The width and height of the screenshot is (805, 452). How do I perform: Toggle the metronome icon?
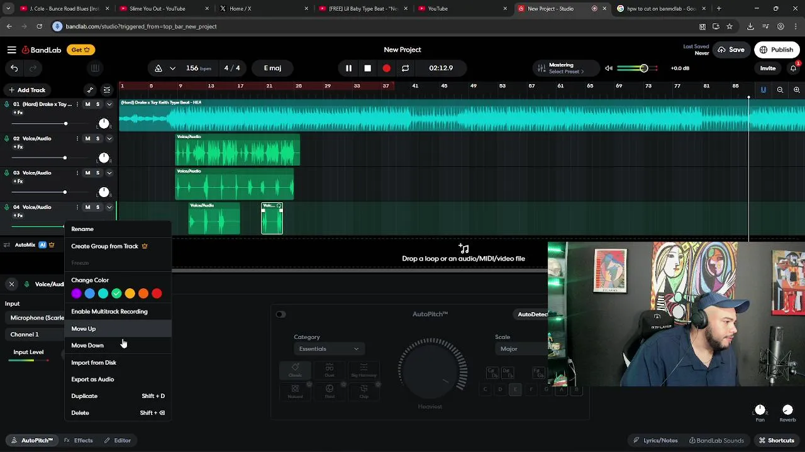point(158,68)
